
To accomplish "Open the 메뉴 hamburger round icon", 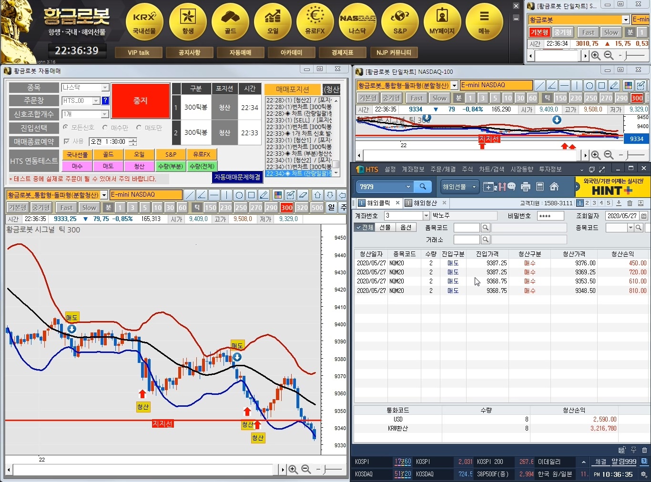I will tap(484, 22).
